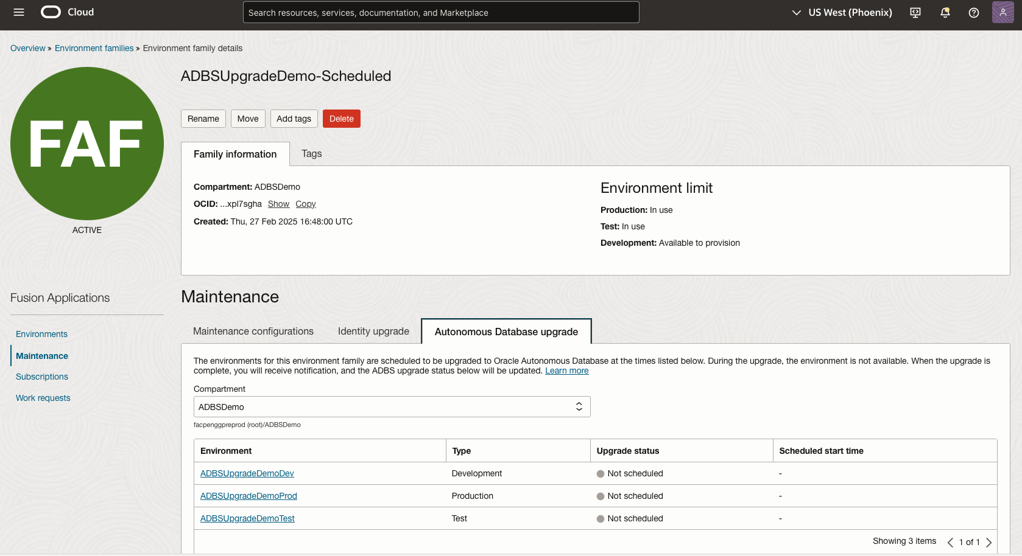Open the announcements bell icon
The height and width of the screenshot is (556, 1022).
(x=945, y=12)
